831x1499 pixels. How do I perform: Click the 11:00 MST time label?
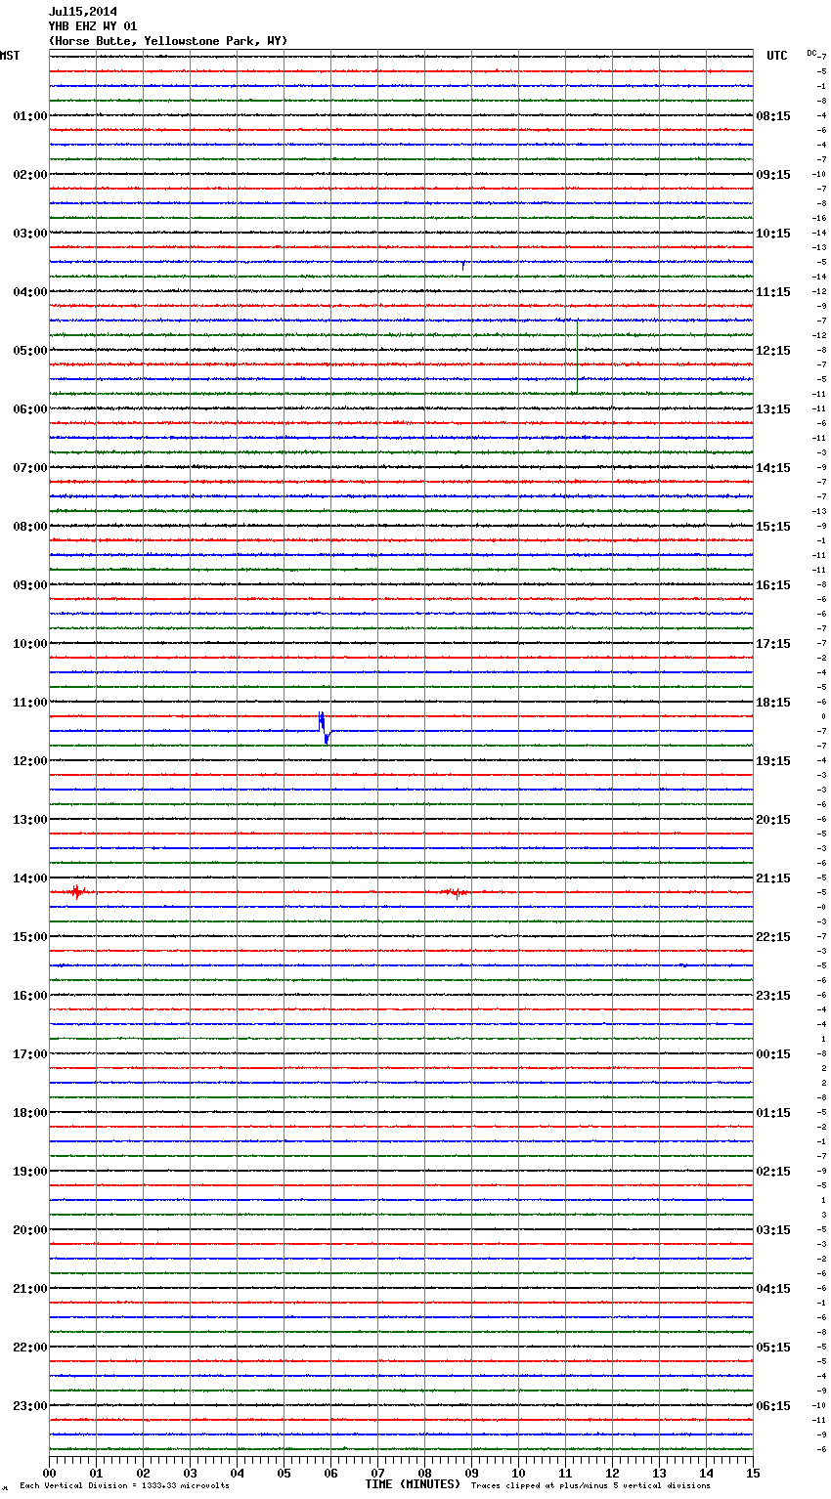click(30, 703)
